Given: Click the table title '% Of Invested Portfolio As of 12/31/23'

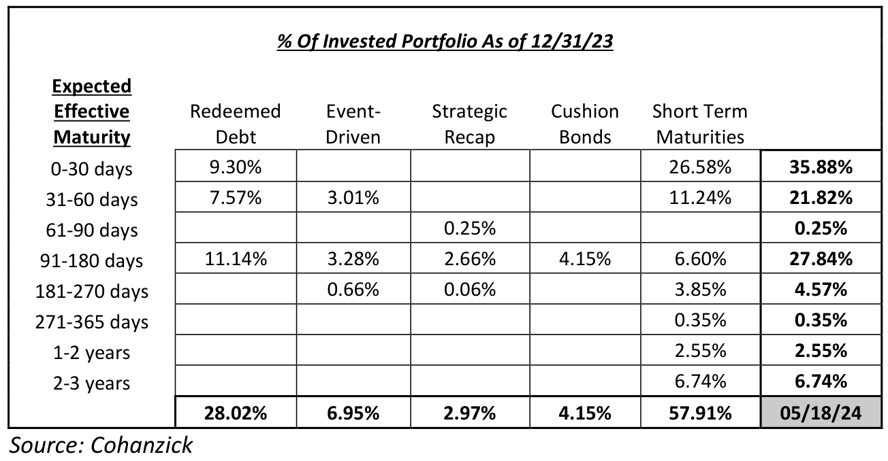Looking at the screenshot, I should 445,42.
